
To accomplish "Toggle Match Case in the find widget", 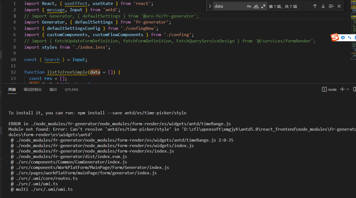I will (x=249, y=6).
